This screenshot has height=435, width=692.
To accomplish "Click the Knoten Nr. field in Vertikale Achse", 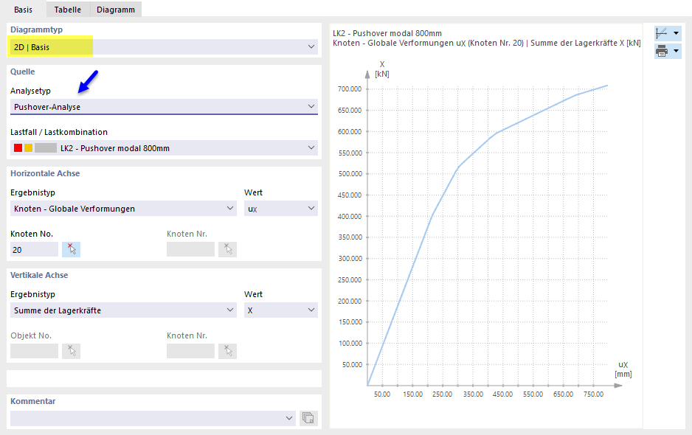I will click(190, 351).
